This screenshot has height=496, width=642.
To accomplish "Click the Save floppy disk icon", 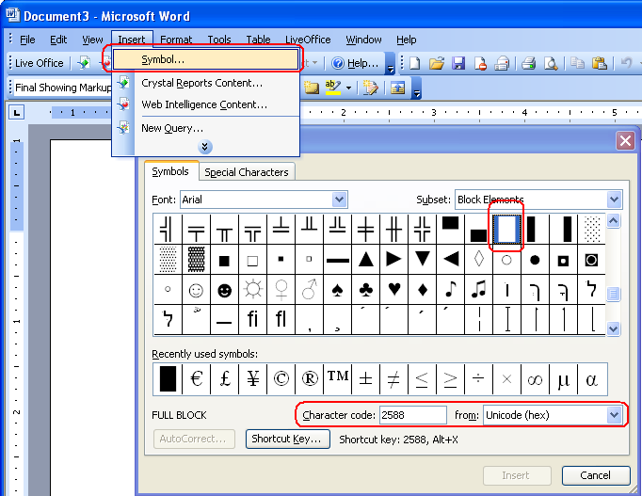I will coord(458,63).
